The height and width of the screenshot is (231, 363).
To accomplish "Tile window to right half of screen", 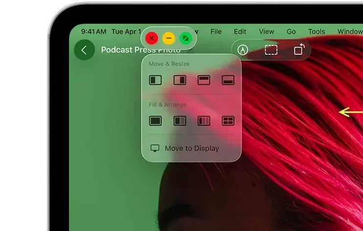I will click(180, 80).
